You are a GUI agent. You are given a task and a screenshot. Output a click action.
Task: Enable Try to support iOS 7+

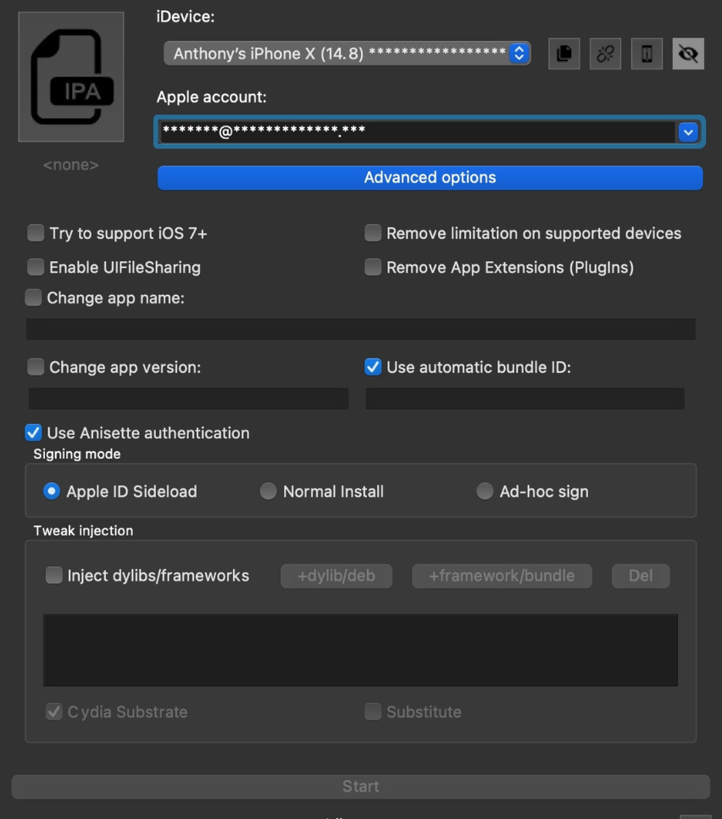pyautogui.click(x=36, y=233)
